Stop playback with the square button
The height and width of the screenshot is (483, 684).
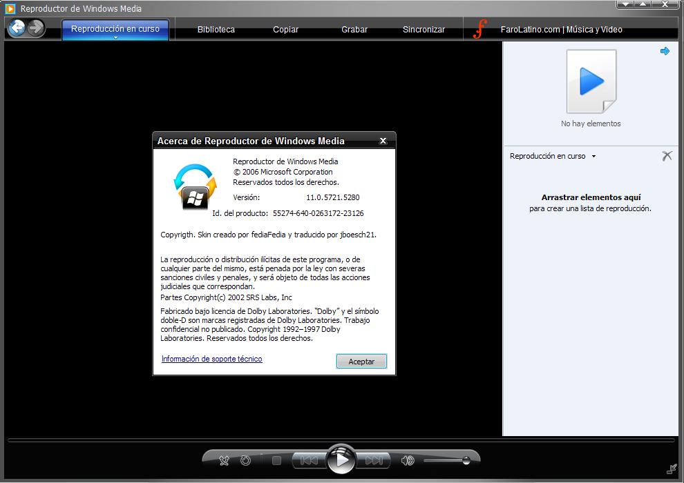276,460
